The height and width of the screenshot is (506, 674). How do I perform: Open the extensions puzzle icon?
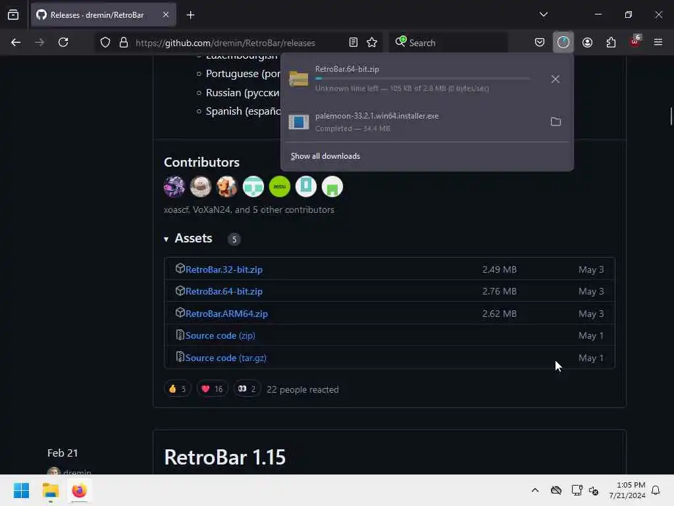[611, 42]
